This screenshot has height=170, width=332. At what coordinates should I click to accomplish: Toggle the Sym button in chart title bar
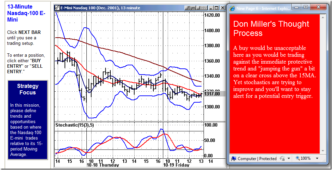[190, 8]
